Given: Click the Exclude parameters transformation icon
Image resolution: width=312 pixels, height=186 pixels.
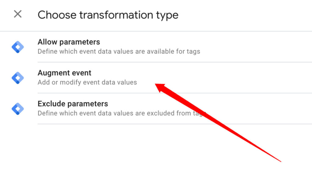Looking at the screenshot, I should coord(18,108).
